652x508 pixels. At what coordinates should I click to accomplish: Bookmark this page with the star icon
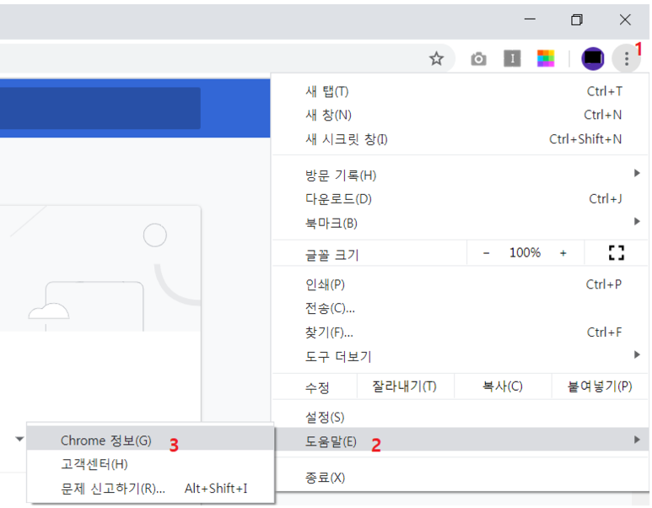click(x=436, y=59)
